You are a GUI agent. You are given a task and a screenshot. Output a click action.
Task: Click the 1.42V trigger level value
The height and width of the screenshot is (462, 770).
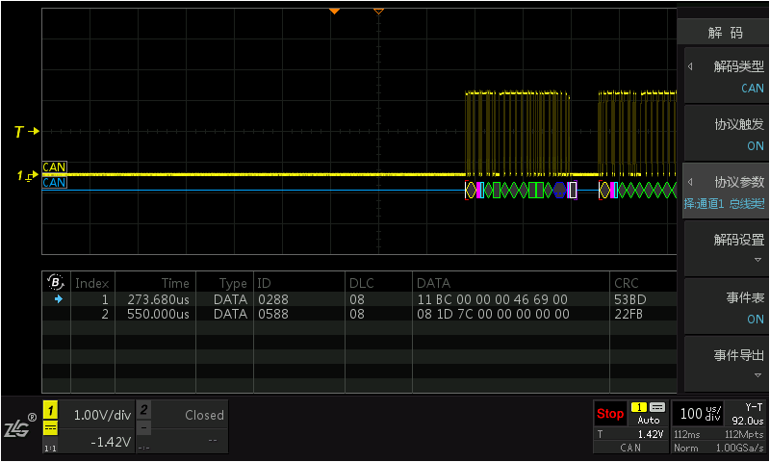(x=651, y=434)
